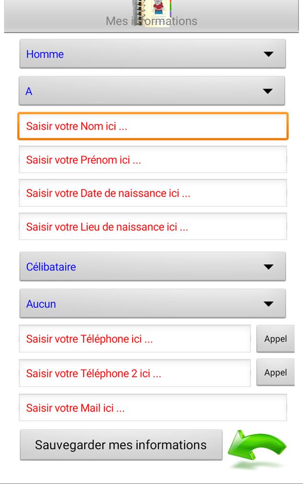Focus the Nom input field
This screenshot has height=484, width=303.
153,126
